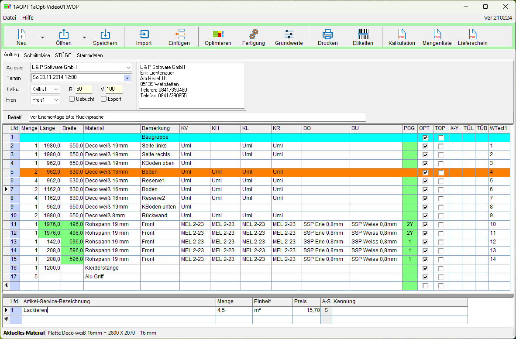Select the Optimieren toolbar icon
The height and width of the screenshot is (339, 516).
point(218,37)
